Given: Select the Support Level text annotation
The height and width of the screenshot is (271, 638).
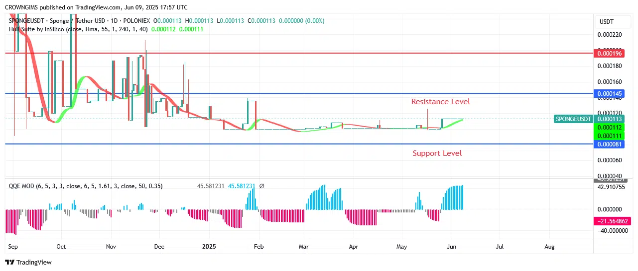Looking at the screenshot, I should coord(437,153).
